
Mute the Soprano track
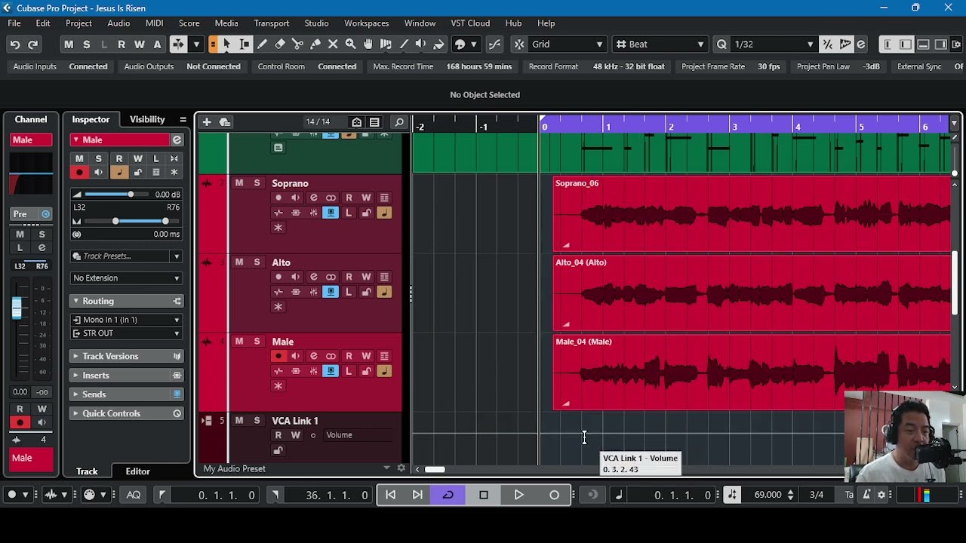(239, 183)
